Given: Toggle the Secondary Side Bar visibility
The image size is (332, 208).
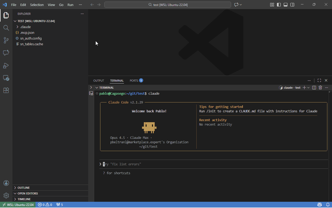Looking at the screenshot, I should tap(292, 4).
